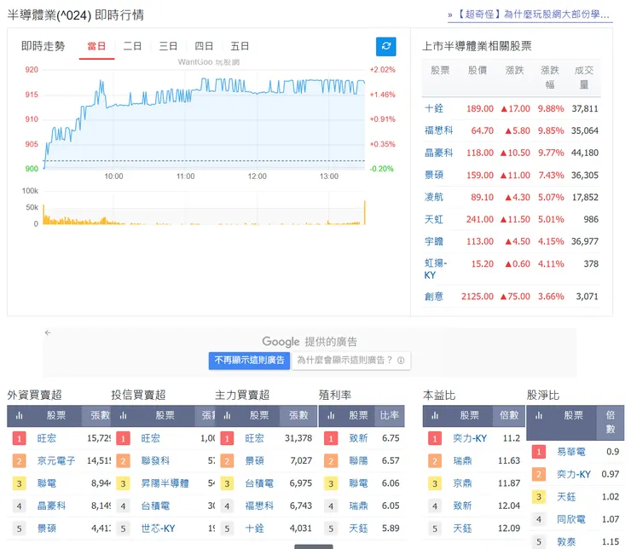Sort 主力買賣超 table by 張數 column
The width and height of the screenshot is (631, 549).
pos(298,415)
